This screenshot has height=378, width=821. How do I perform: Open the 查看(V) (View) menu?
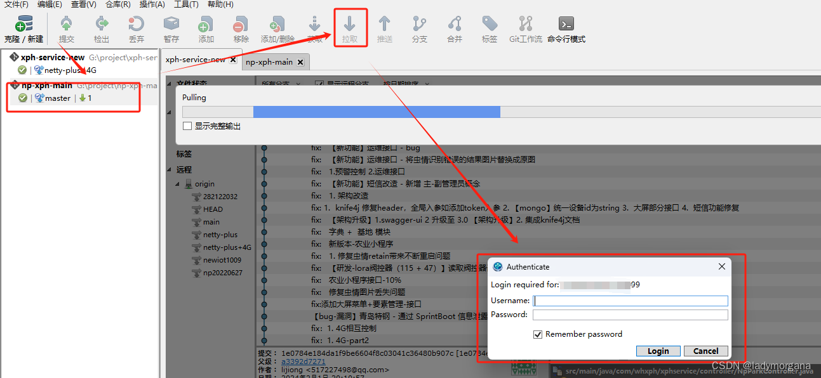click(x=84, y=4)
